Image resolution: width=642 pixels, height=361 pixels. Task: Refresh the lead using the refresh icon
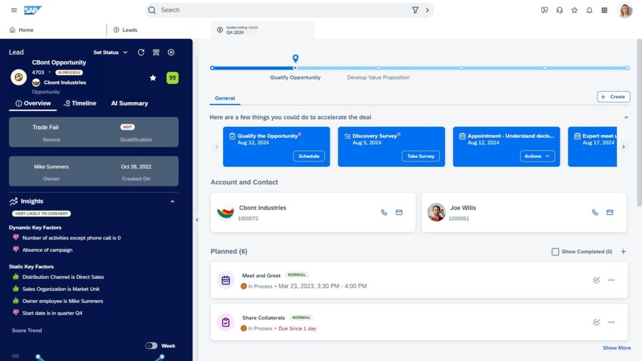click(141, 53)
